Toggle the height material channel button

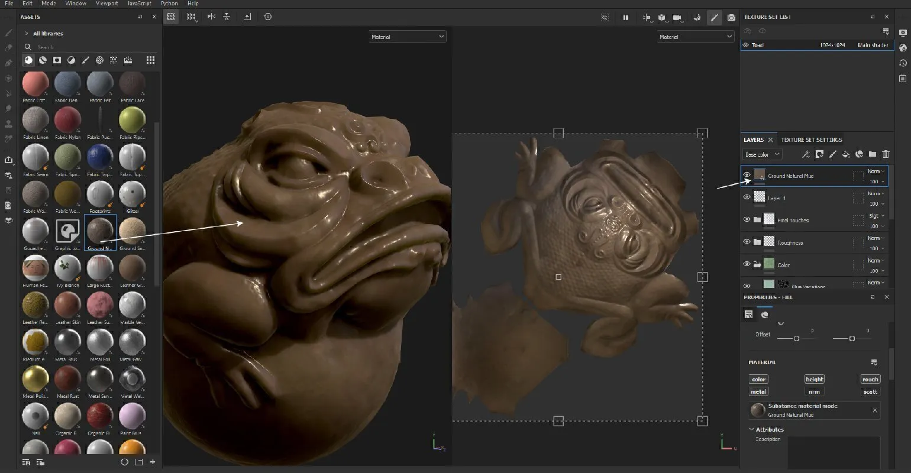pyautogui.click(x=814, y=380)
